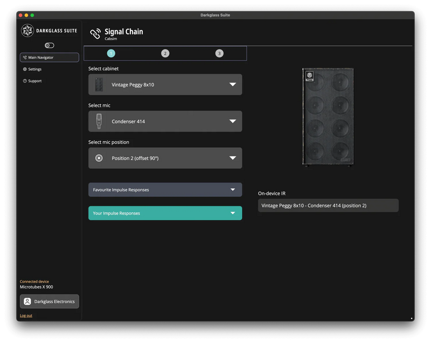Click the Support question mark icon
This screenshot has width=431, height=343.
(25, 81)
